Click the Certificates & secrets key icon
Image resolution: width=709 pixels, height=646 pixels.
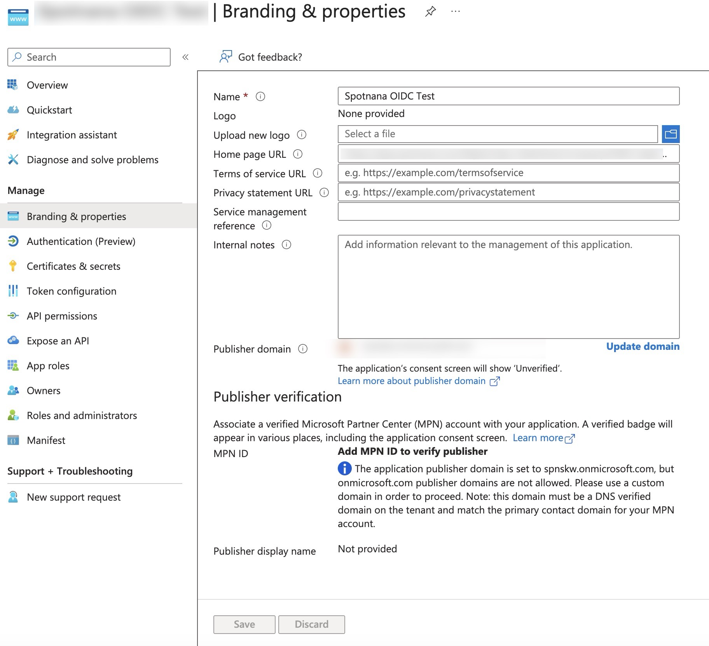[13, 266]
